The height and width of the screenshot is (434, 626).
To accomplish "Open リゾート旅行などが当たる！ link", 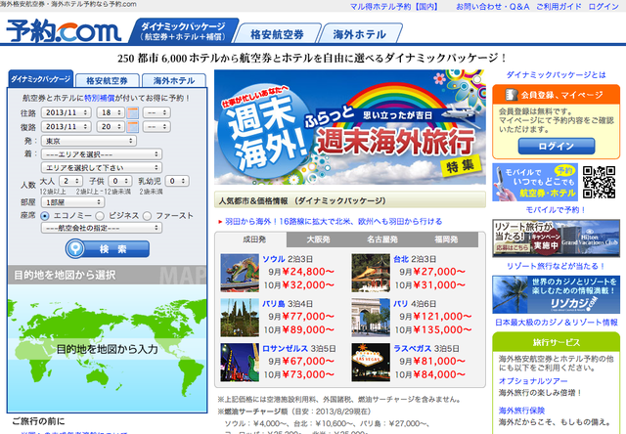I will coord(556,266).
